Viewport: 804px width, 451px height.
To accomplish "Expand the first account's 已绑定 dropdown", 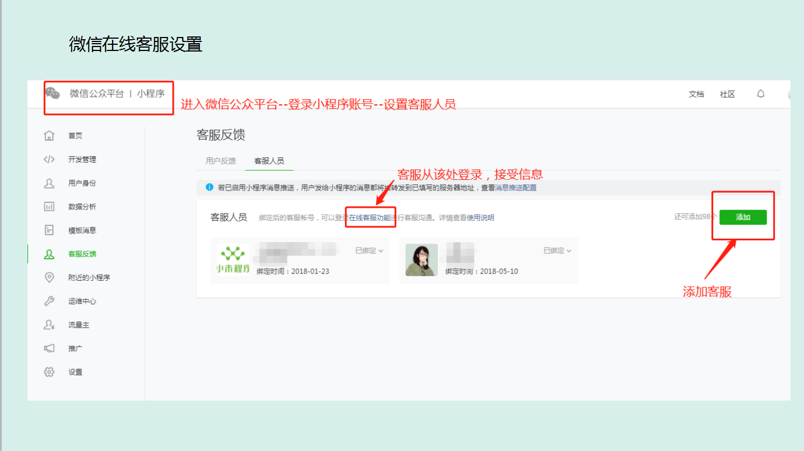I will tap(369, 251).
